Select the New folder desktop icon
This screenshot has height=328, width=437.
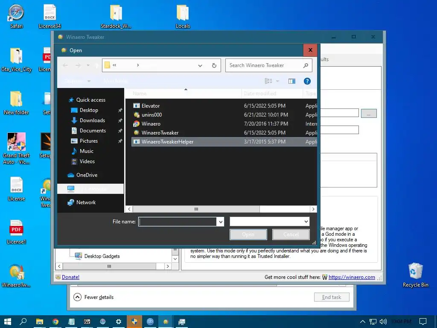coord(16,103)
